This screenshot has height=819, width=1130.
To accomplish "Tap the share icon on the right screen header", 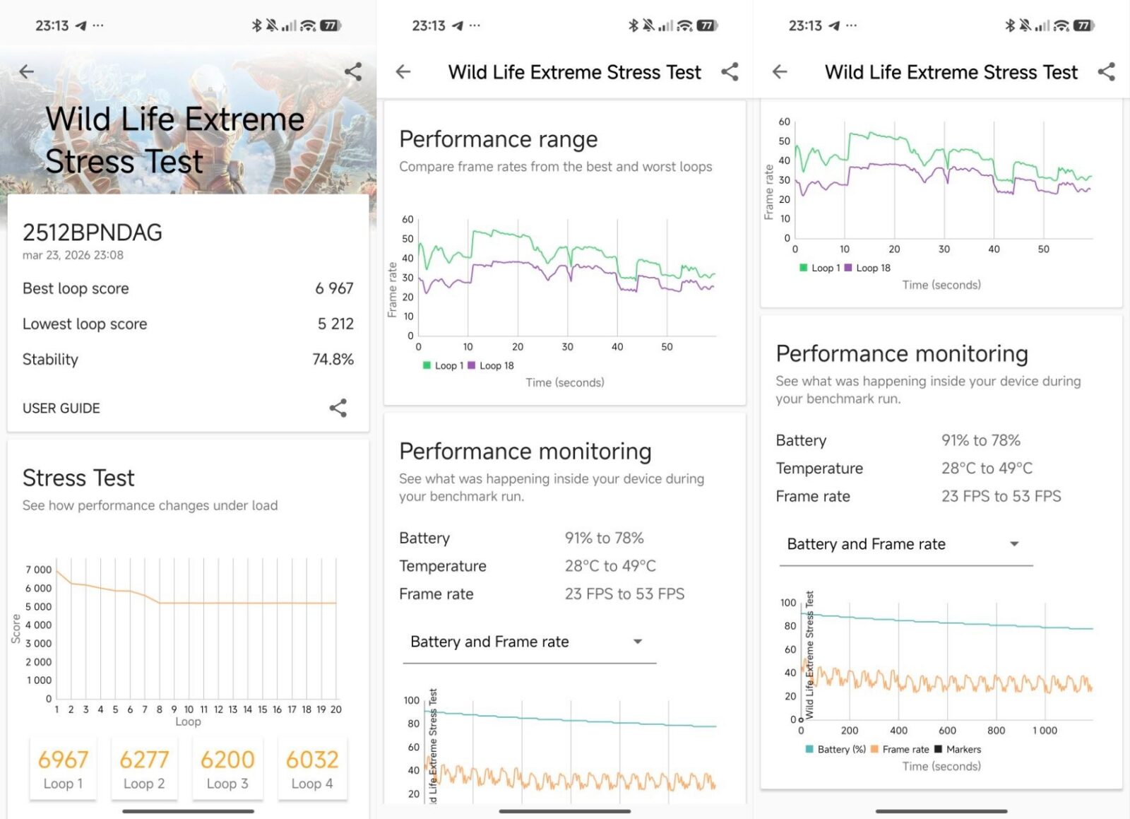I will pos(1107,71).
